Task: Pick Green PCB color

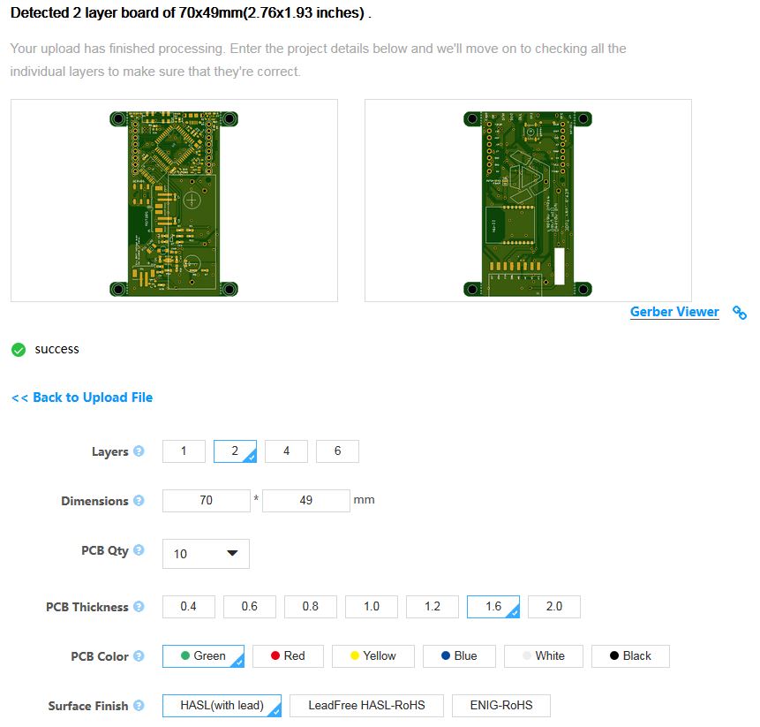Action: click(204, 656)
